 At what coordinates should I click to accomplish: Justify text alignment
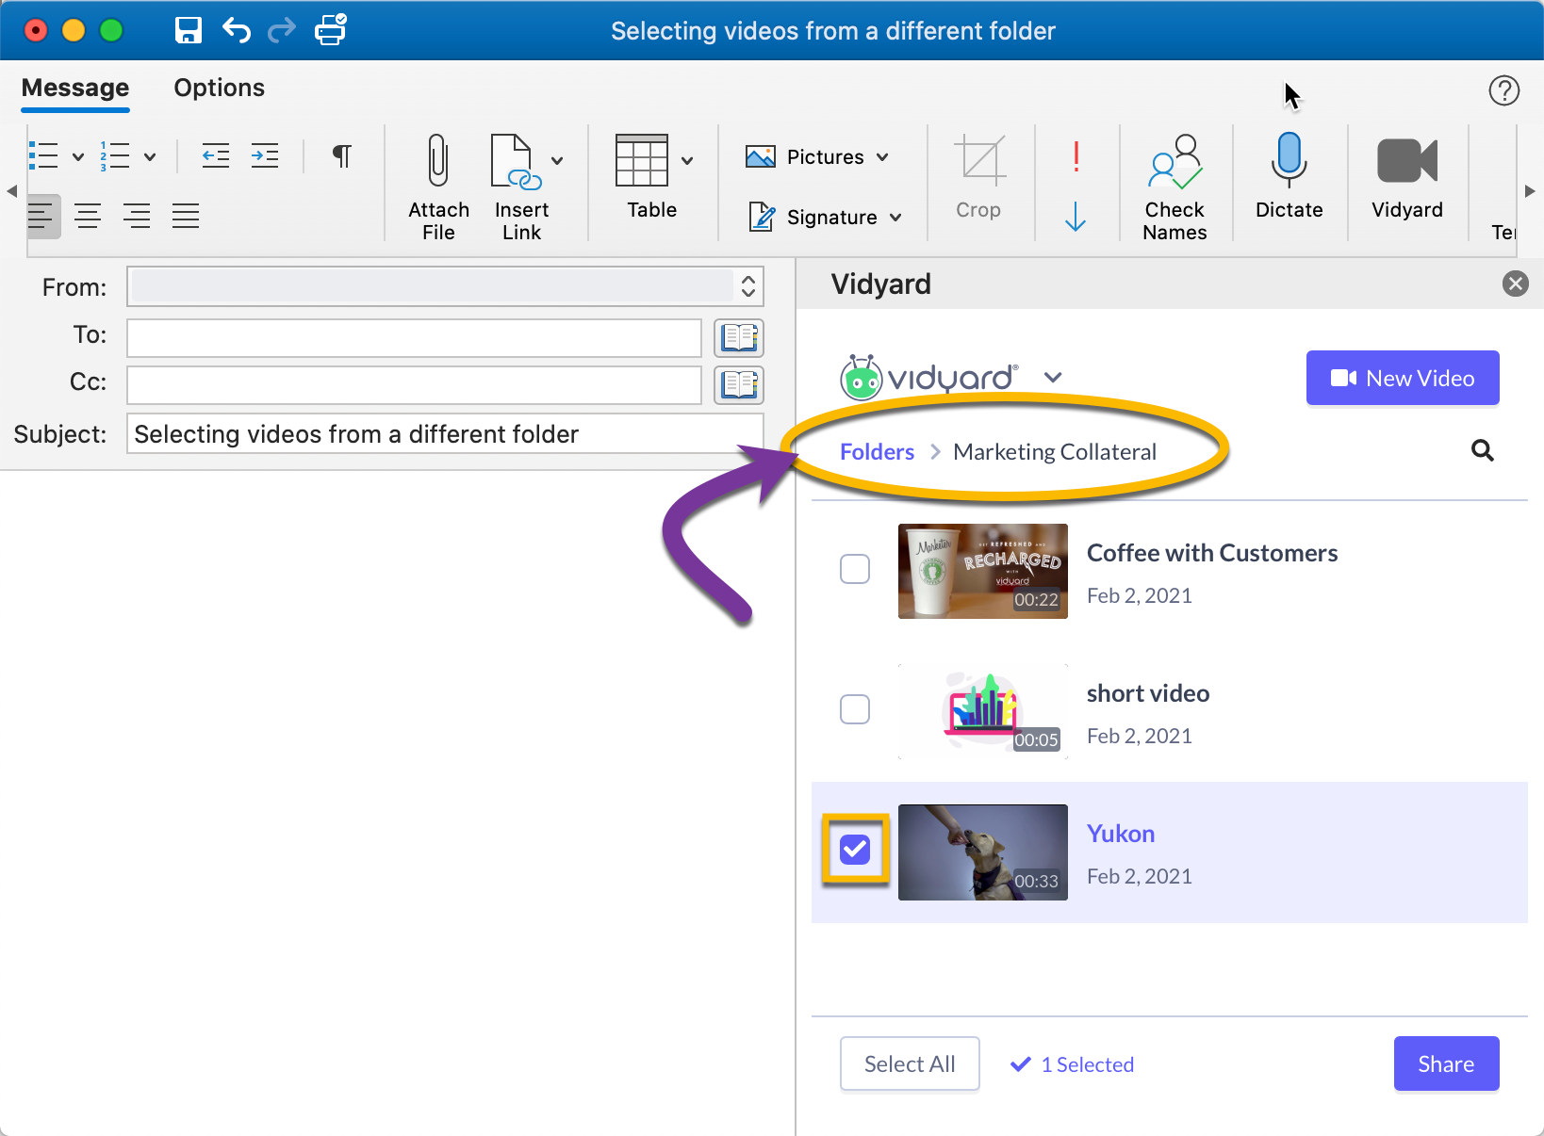coord(186,216)
